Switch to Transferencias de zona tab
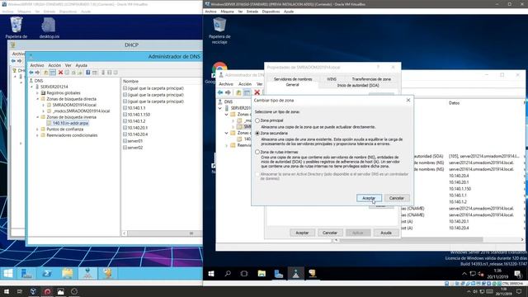The width and height of the screenshot is (528, 297). (x=371, y=79)
